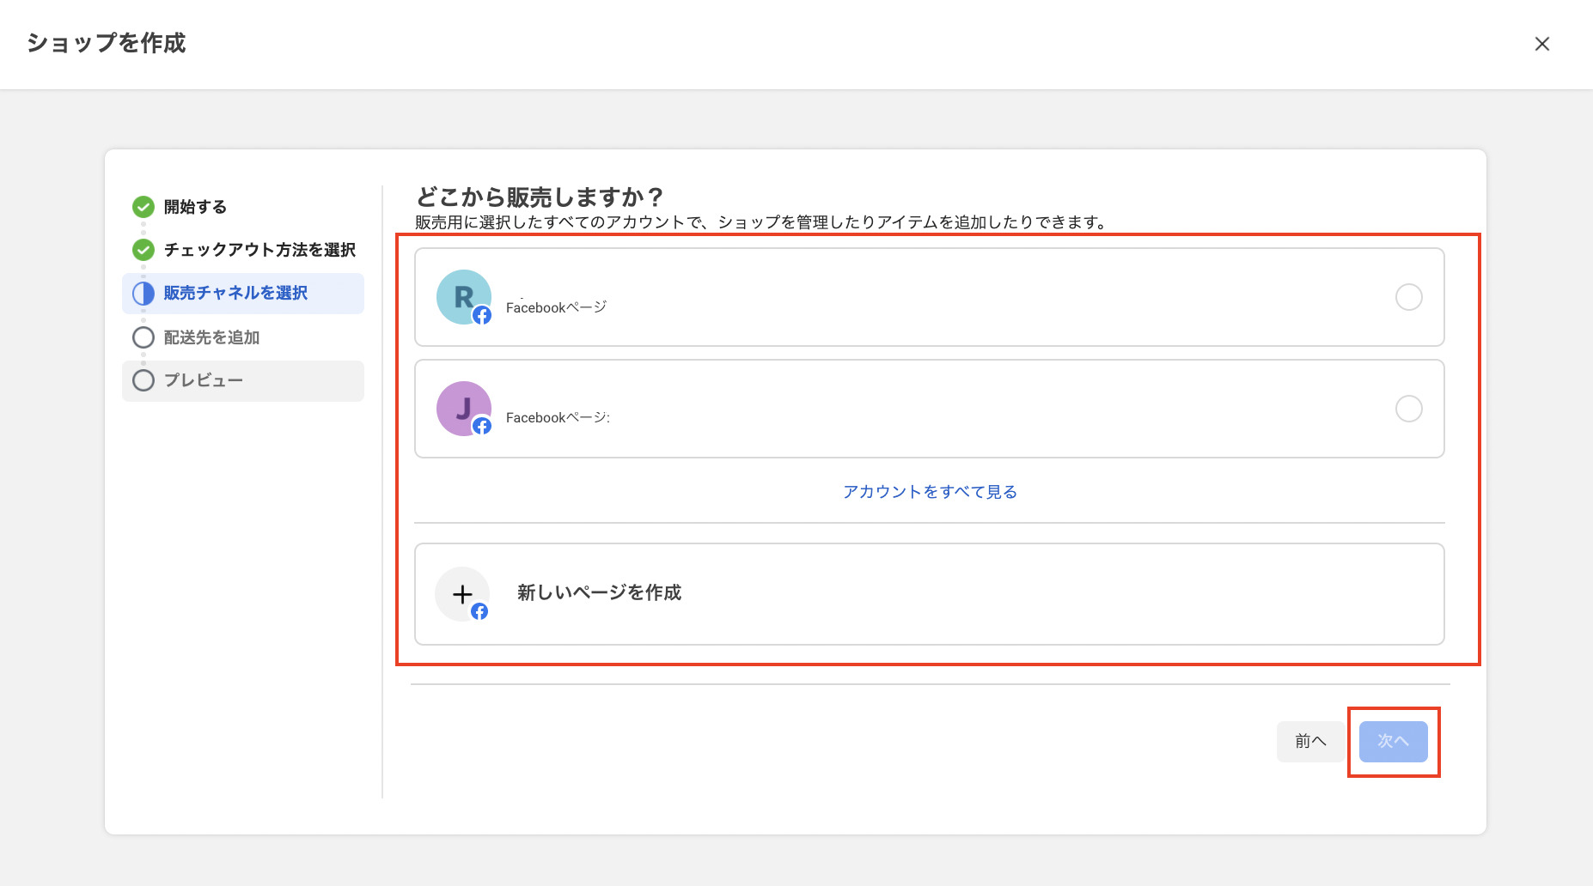
Task: Click the green checkmark beside 開始する
Action: pos(143,207)
